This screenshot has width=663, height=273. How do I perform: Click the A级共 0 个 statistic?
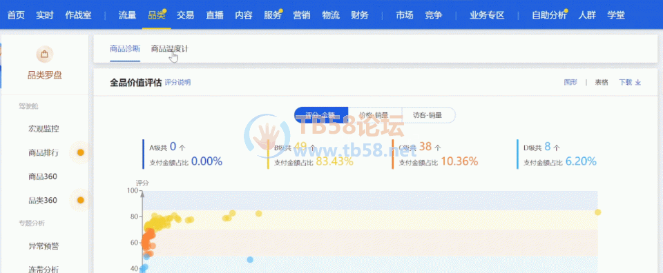pyautogui.click(x=167, y=148)
